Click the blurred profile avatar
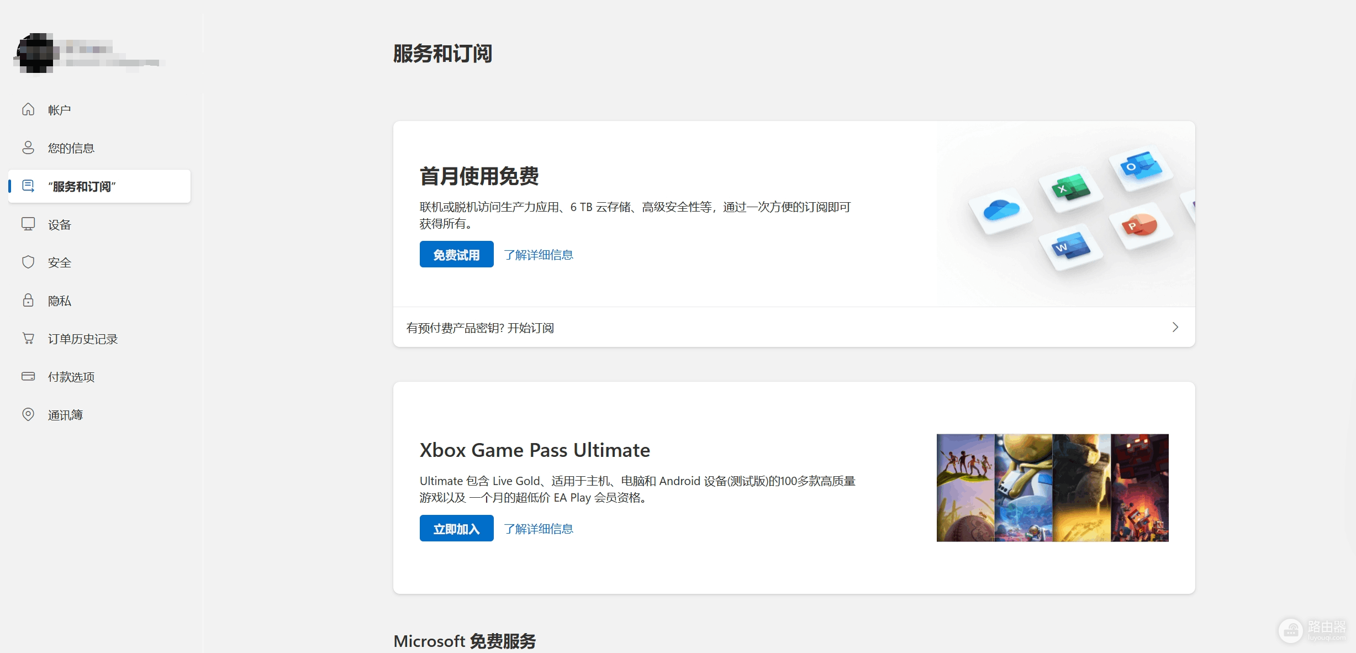 (36, 52)
